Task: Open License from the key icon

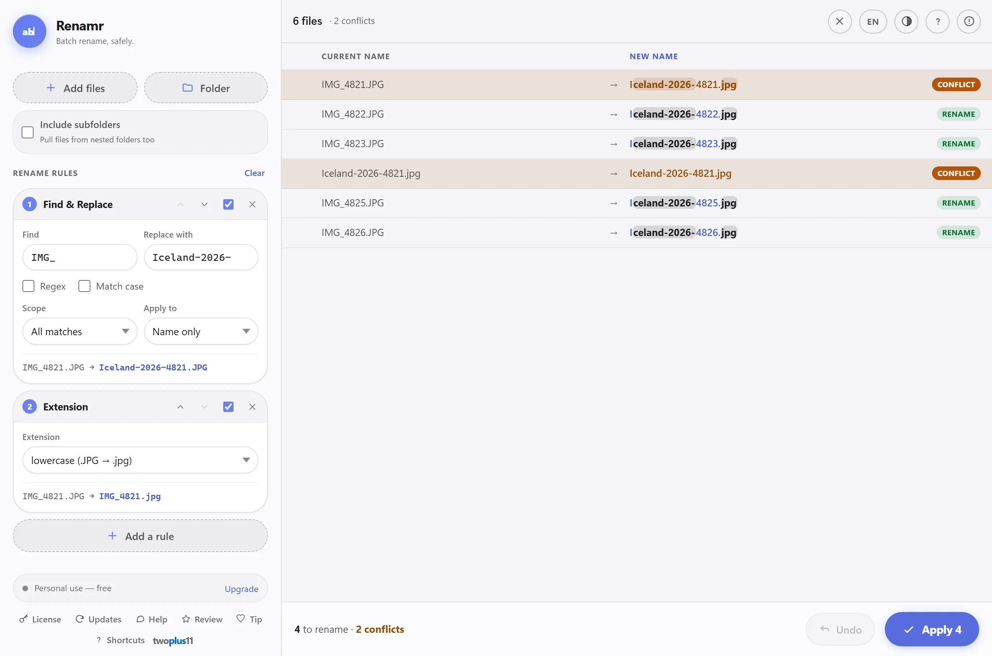Action: [40, 619]
